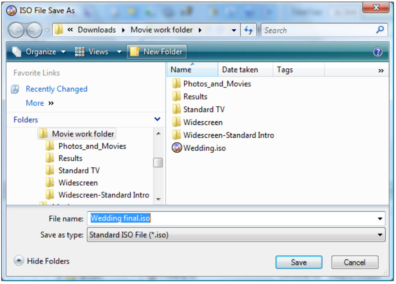Image resolution: width=396 pixels, height=284 pixels.
Task: Click the Refresh icon next to address bar
Action: point(248,30)
